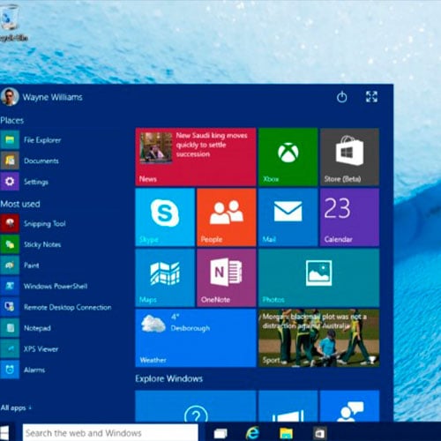The height and width of the screenshot is (441, 441).
Task: Click the Search the web and Windows box
Action: click(110, 433)
